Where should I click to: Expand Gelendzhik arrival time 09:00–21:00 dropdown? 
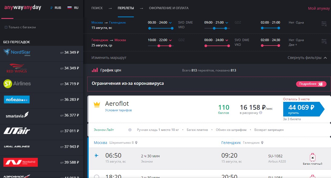point(227,23)
